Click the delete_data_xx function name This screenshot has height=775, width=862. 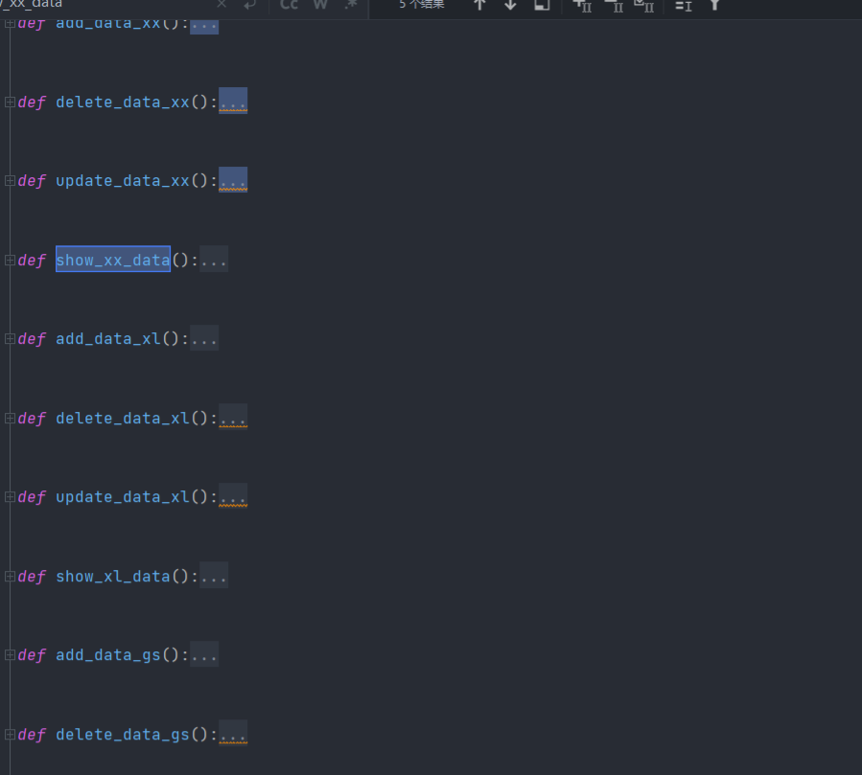(x=123, y=103)
